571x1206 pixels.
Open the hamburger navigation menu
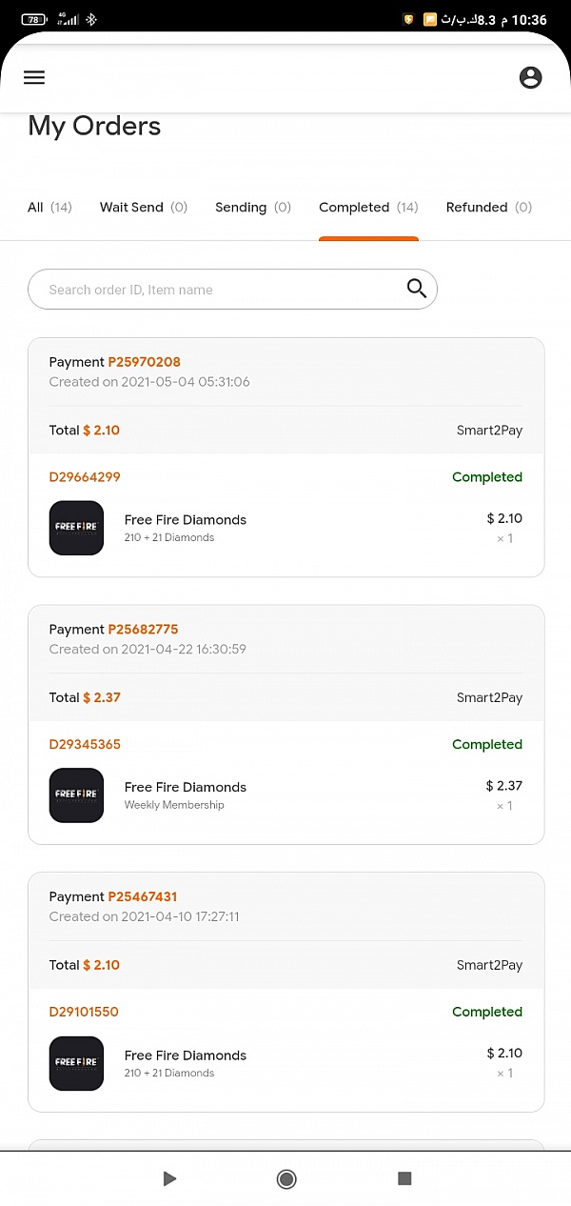tap(34, 78)
